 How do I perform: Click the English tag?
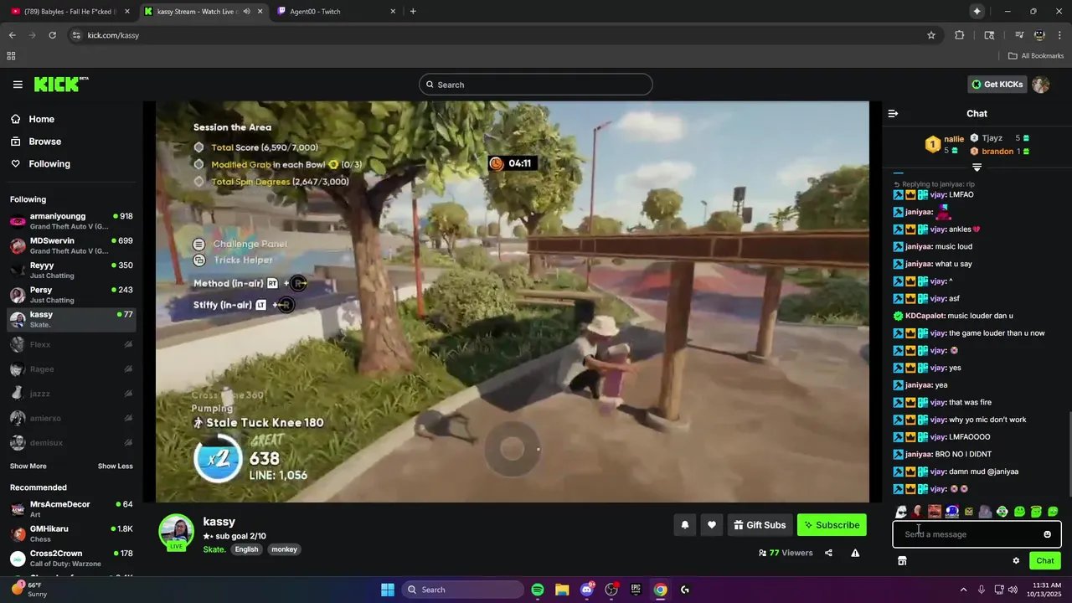tap(246, 549)
